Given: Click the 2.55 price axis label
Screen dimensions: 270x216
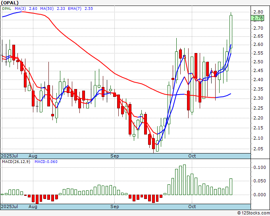Looking at the screenshot, I should pyautogui.click(x=258, y=53).
